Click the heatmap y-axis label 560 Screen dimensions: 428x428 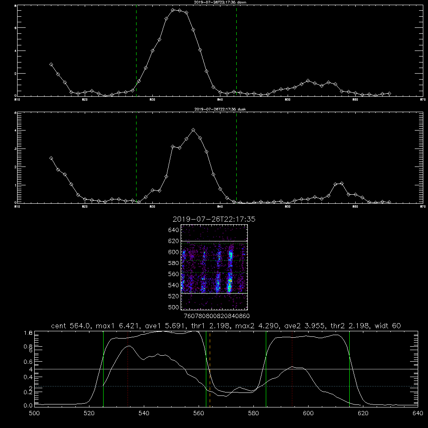pyautogui.click(x=173, y=274)
